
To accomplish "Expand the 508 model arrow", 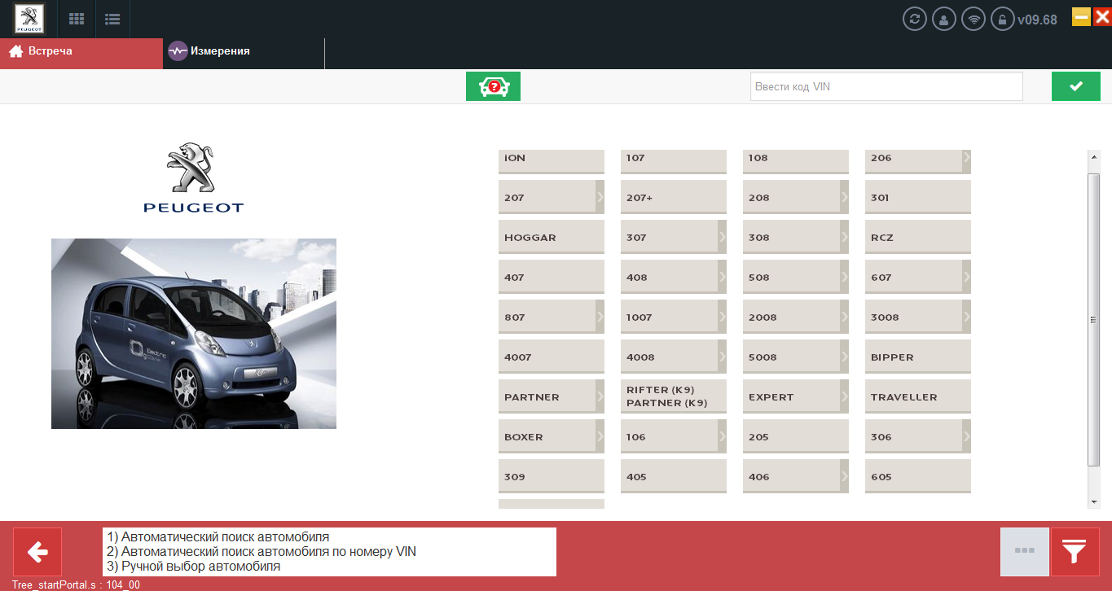I will click(x=845, y=276).
